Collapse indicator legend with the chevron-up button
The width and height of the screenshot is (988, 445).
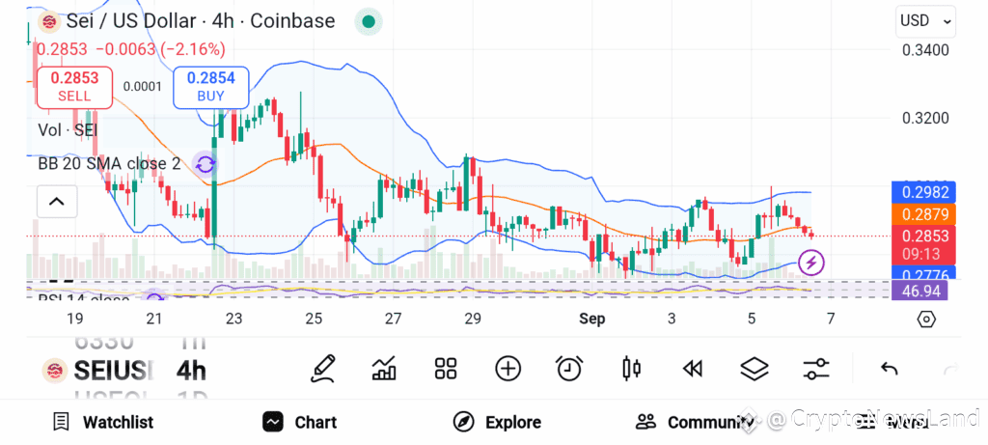(57, 202)
